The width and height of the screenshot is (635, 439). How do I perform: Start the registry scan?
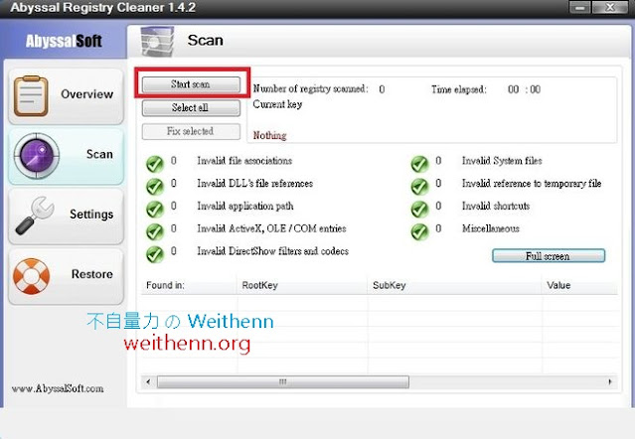coord(191,84)
